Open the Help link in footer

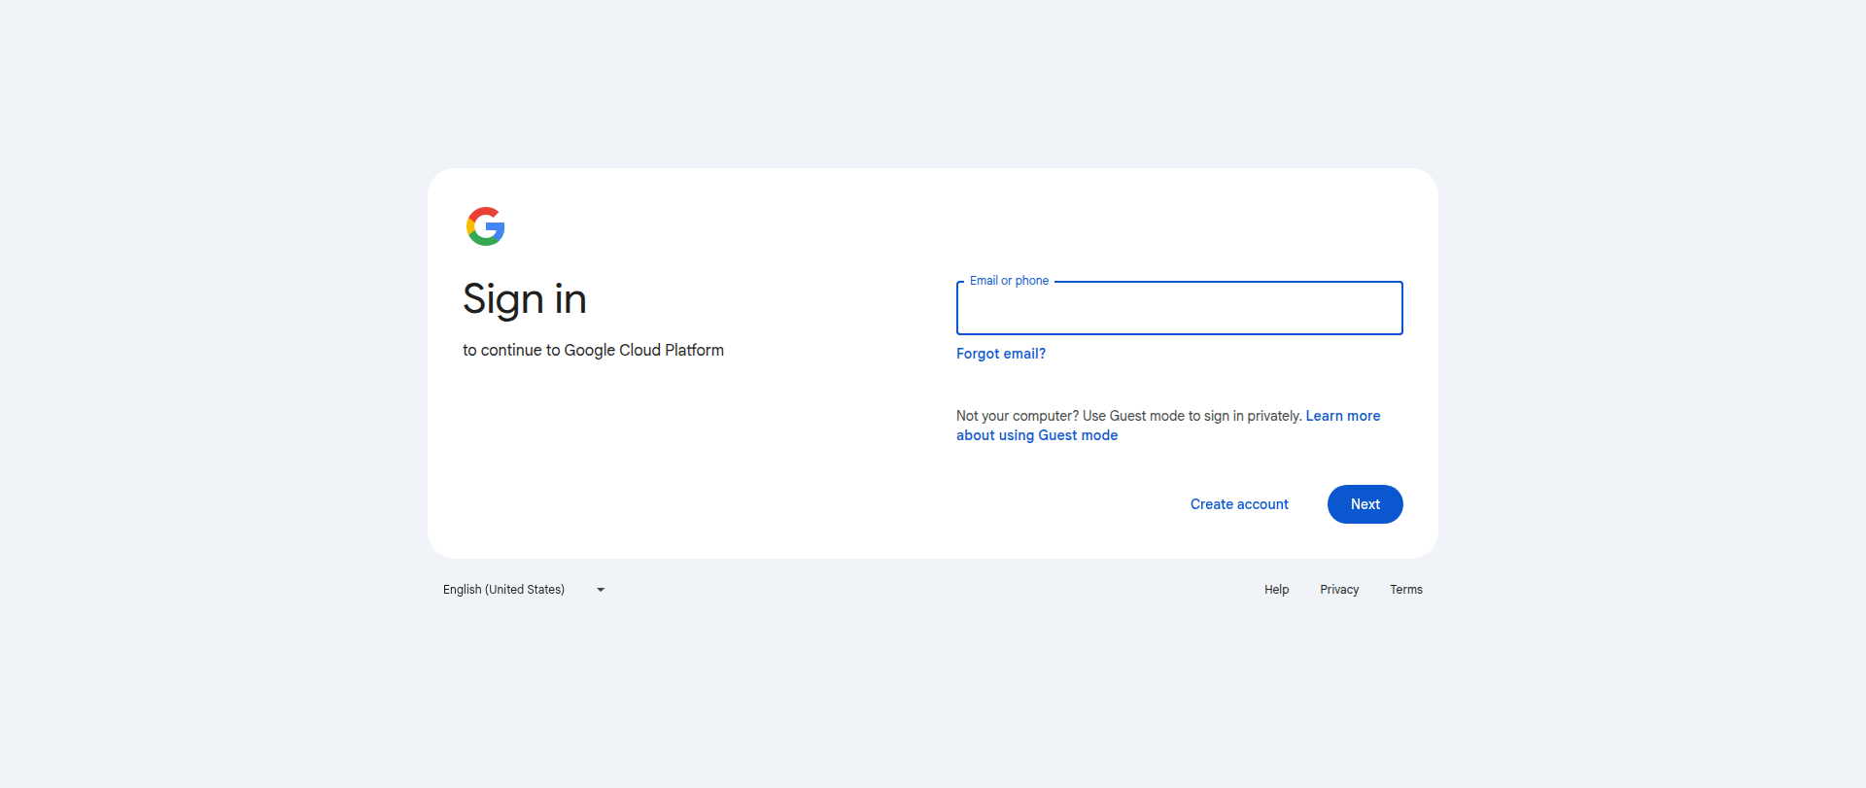1276,590
